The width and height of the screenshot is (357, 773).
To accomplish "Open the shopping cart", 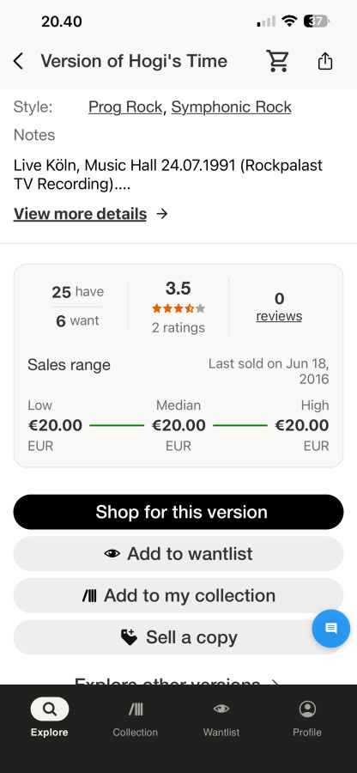I will [278, 61].
